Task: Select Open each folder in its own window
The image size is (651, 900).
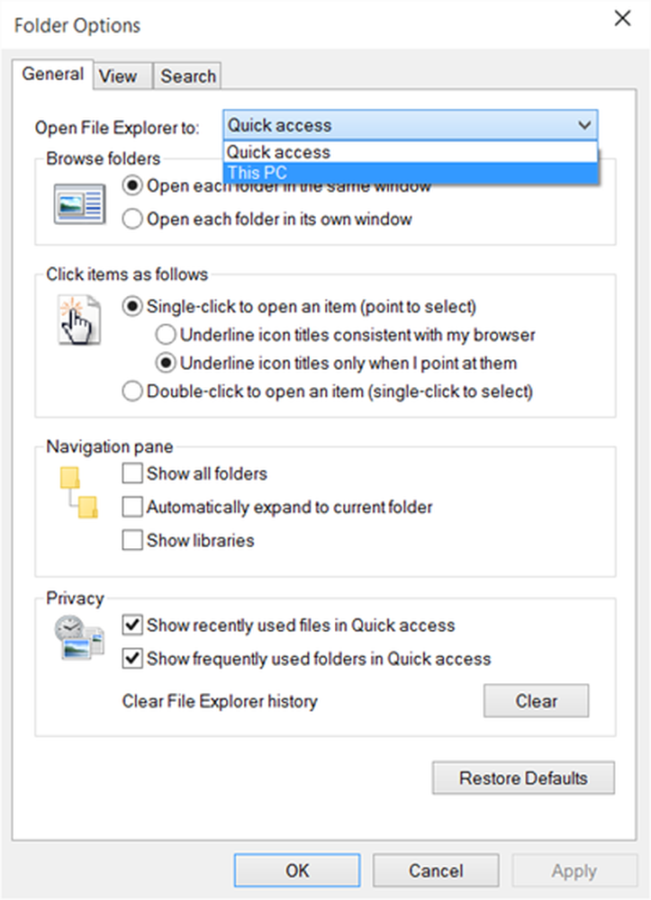Action: pyautogui.click(x=132, y=219)
